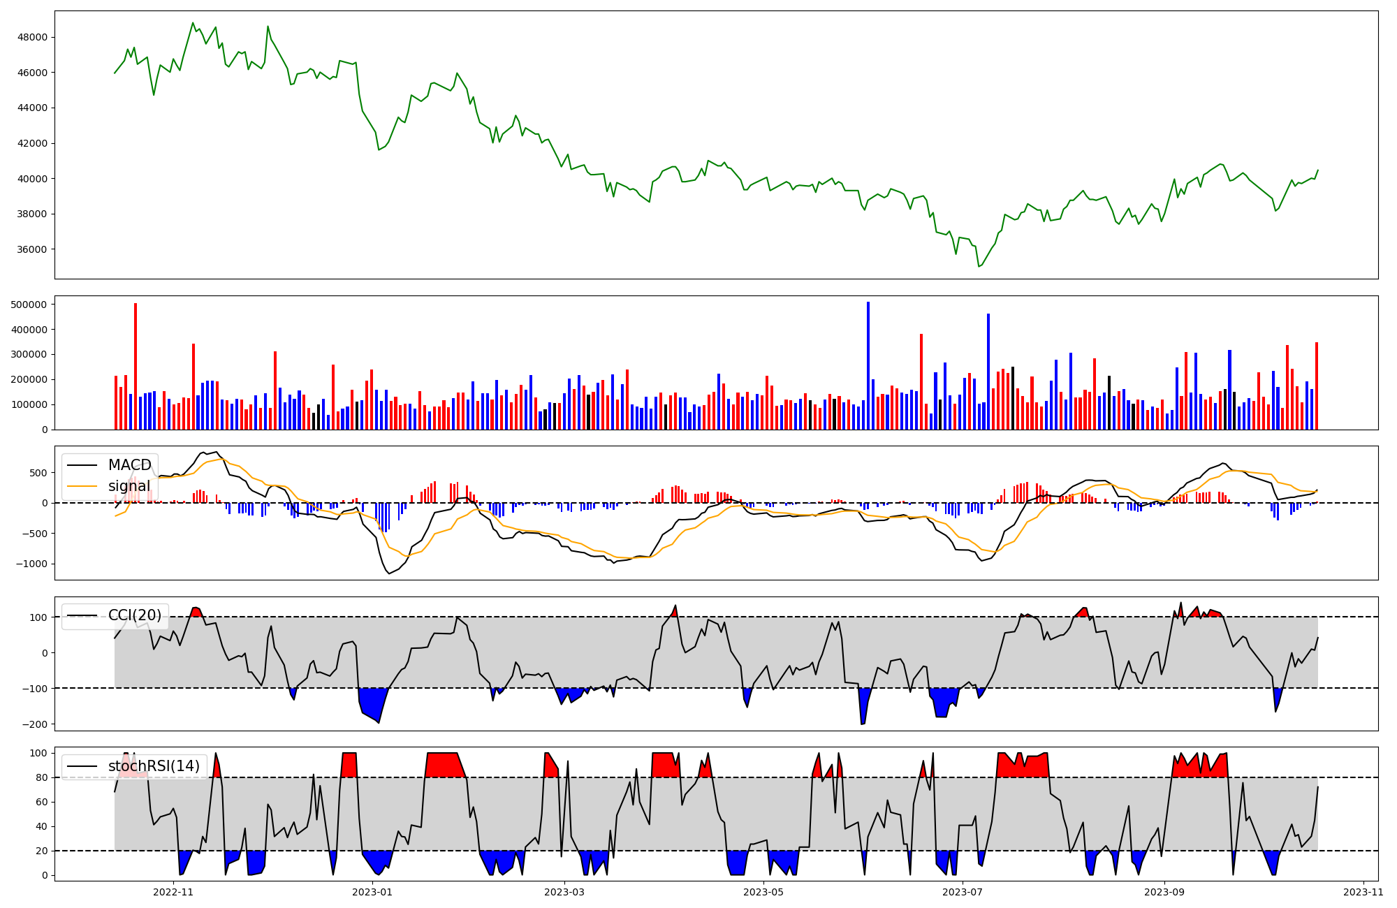Click the stochRSI(14) legend label
Viewport: 1397px width, 908px height.
tap(154, 766)
